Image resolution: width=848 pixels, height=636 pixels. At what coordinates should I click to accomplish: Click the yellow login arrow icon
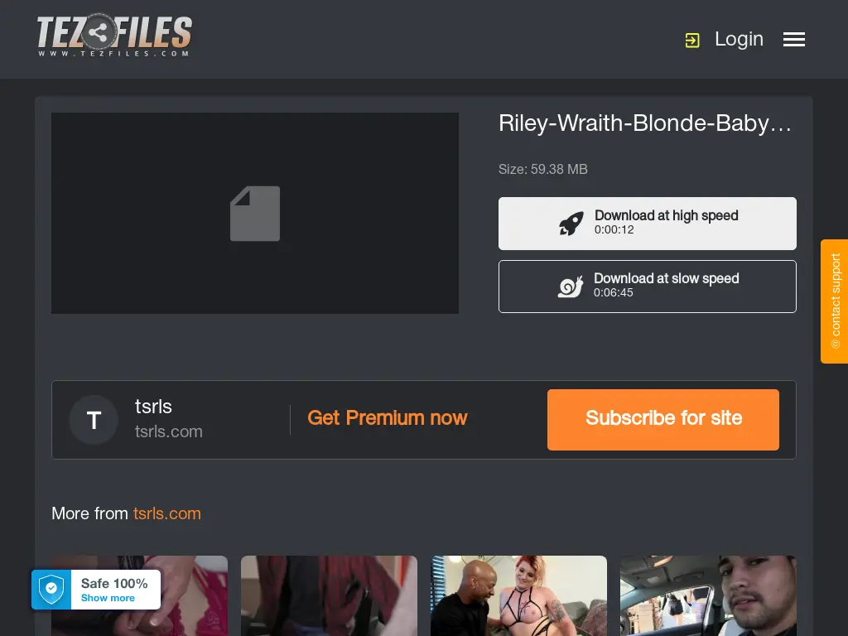(x=692, y=40)
